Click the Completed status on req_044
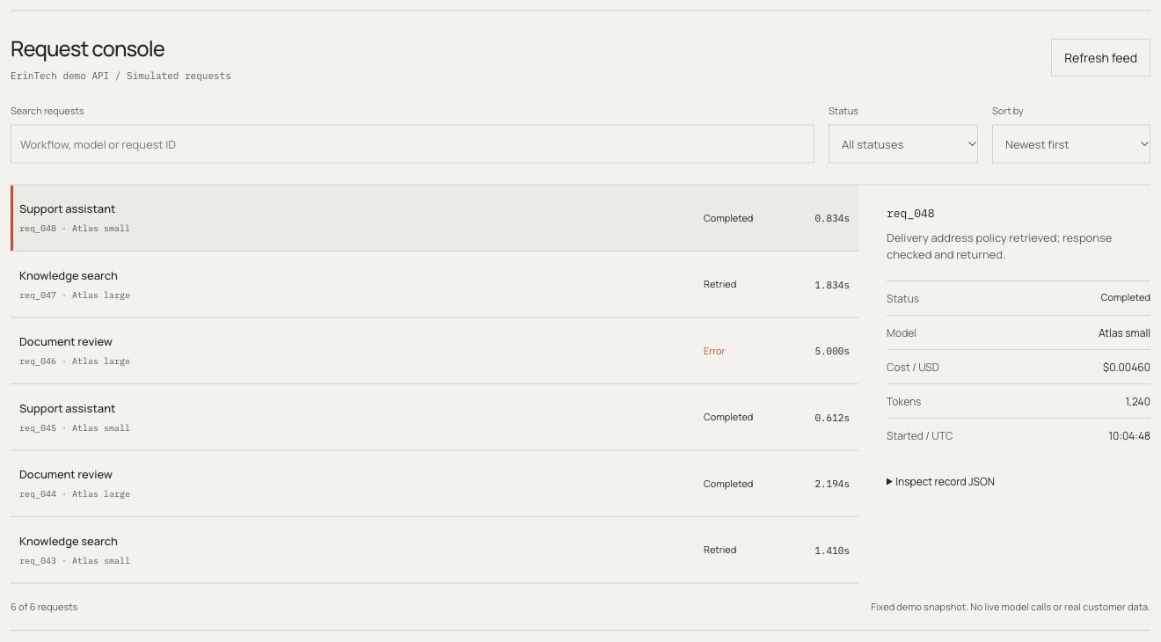Viewport: 1161px width, 642px height. pyautogui.click(x=728, y=484)
